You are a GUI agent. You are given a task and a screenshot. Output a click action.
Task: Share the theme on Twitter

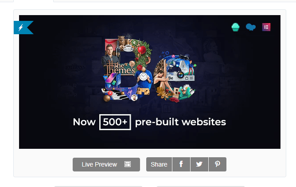(199, 164)
